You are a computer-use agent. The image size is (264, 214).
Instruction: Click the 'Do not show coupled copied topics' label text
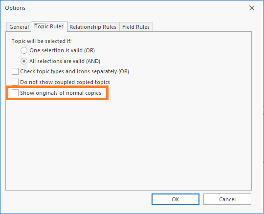[x=65, y=82]
